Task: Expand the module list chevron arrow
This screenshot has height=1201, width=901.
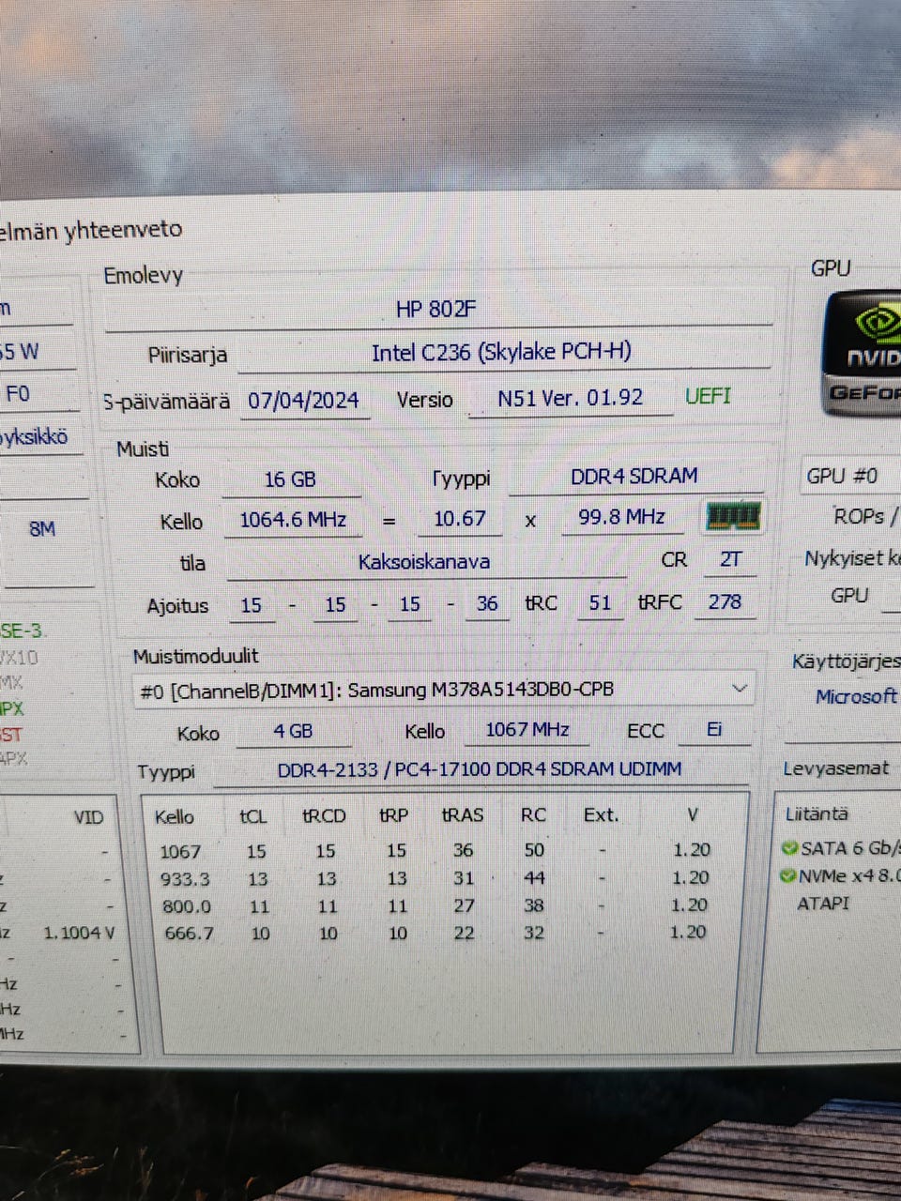Action: coord(739,689)
